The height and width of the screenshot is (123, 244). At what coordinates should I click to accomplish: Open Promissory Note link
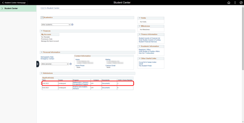click(x=47, y=39)
